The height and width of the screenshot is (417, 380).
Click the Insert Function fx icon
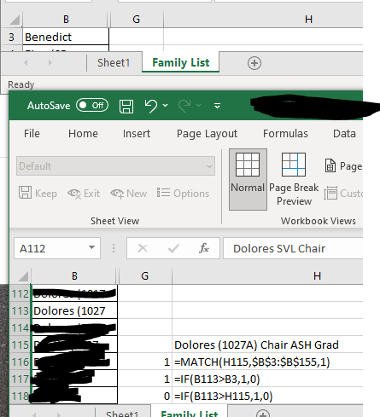coord(204,248)
